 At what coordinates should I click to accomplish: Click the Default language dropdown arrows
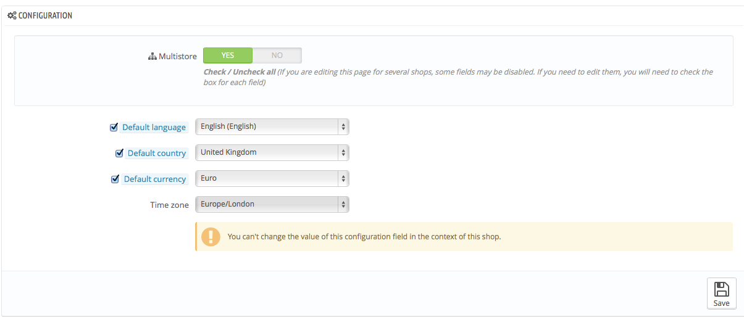tap(343, 126)
